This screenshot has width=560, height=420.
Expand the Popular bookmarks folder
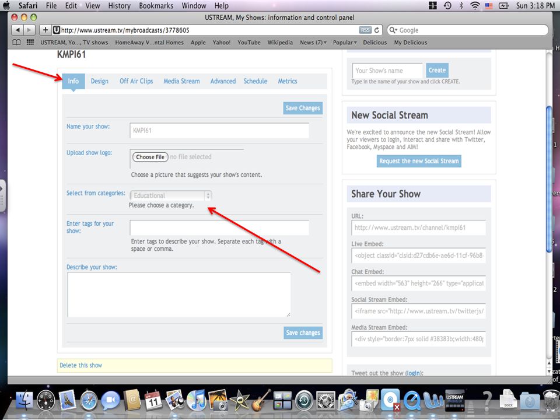[x=345, y=43]
